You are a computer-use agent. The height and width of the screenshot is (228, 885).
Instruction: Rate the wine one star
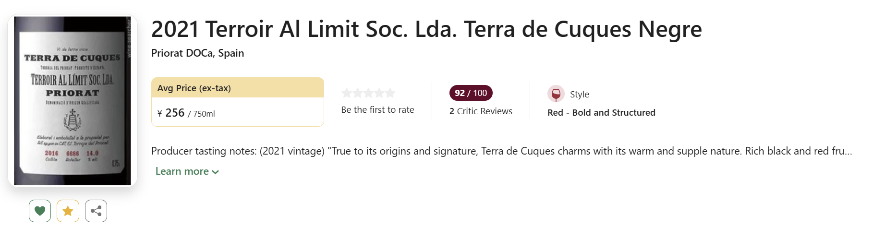(347, 93)
